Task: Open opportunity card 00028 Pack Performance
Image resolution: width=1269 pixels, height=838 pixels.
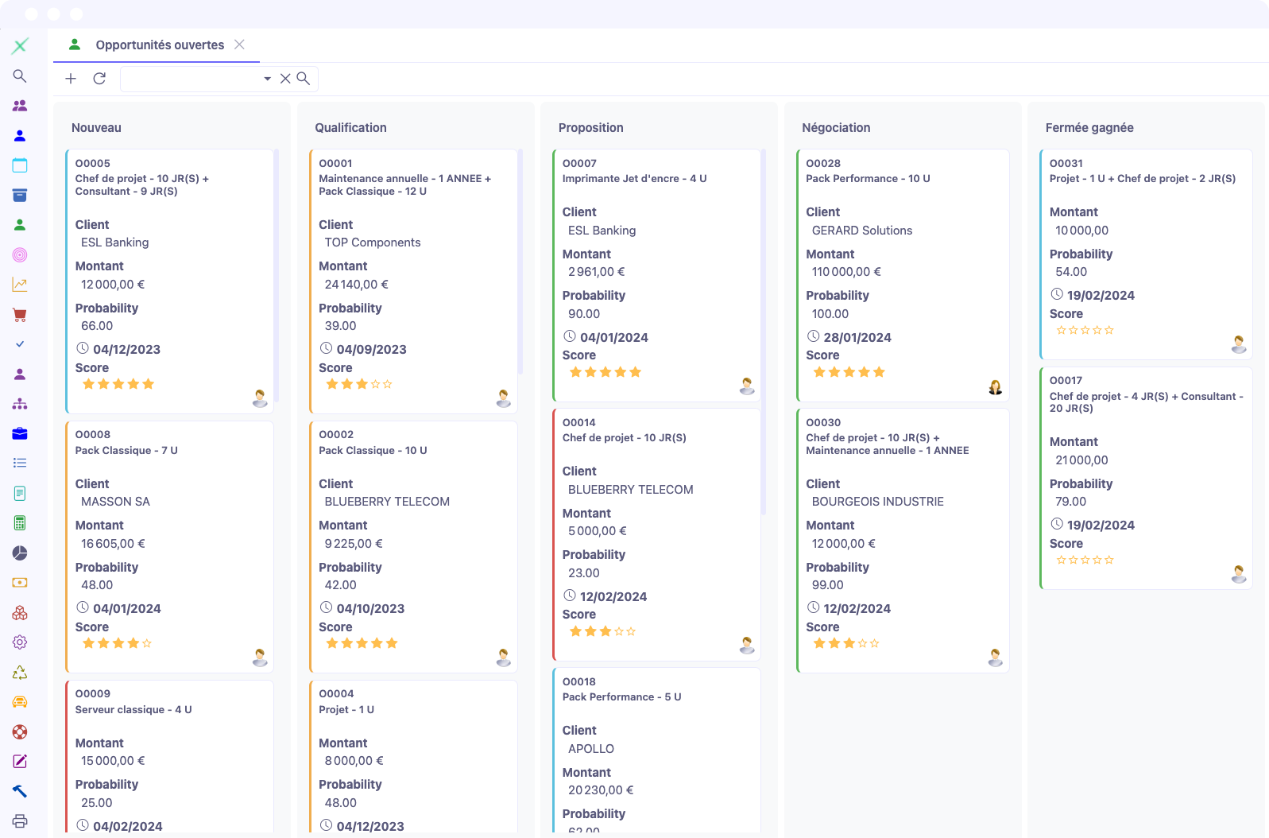Action: [x=902, y=171]
